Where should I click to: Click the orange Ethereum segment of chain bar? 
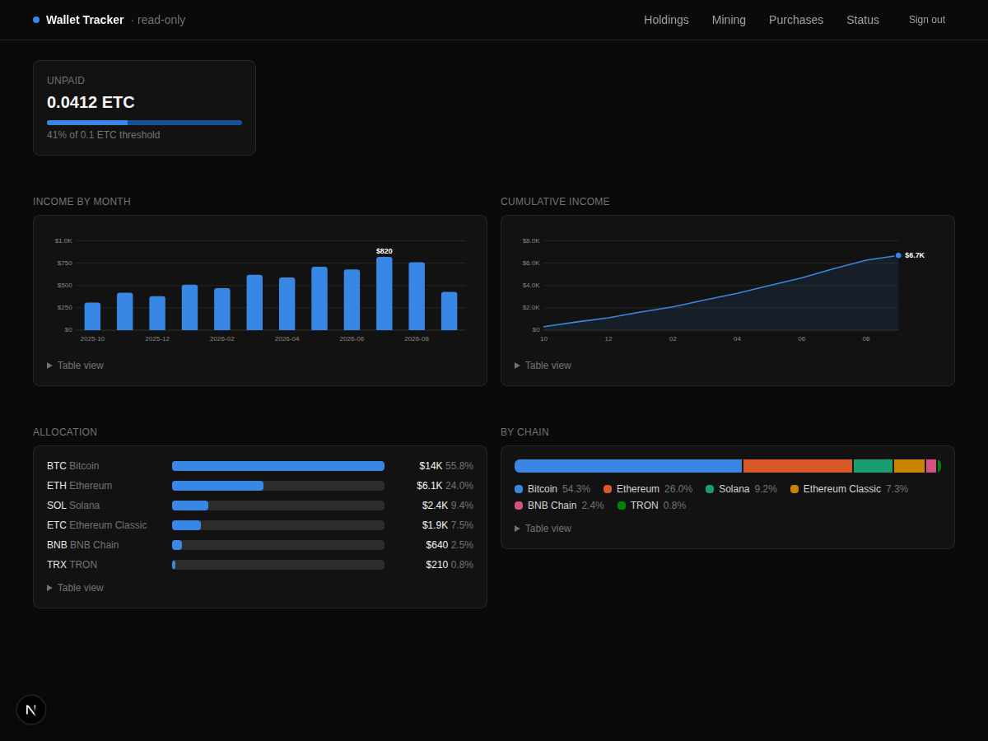click(798, 466)
